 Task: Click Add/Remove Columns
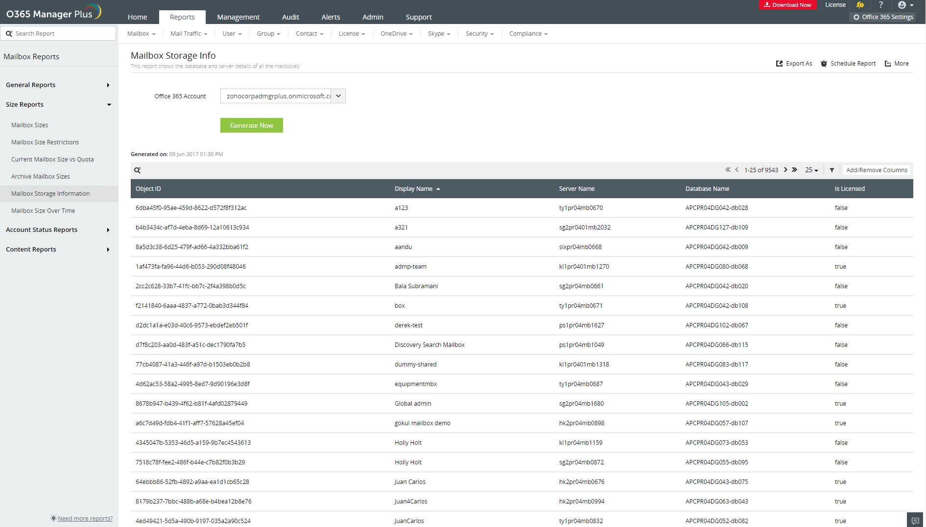tap(876, 170)
